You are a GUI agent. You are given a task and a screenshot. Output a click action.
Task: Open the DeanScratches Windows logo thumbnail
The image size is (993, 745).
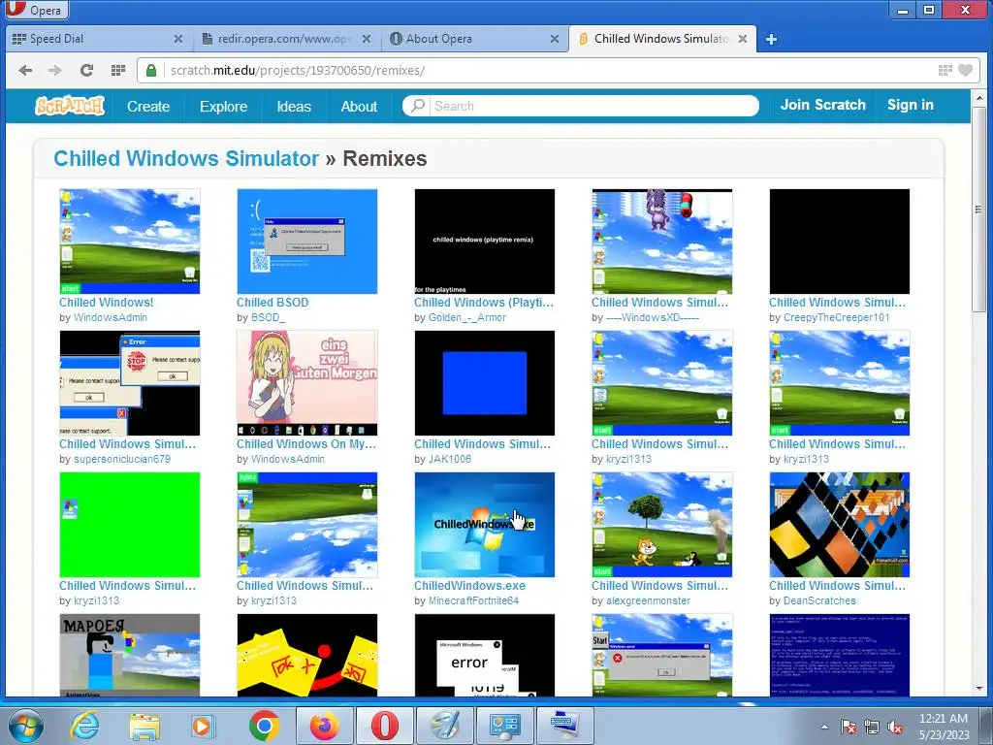click(x=840, y=525)
